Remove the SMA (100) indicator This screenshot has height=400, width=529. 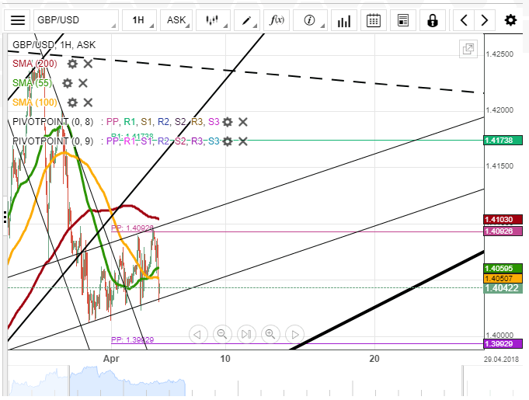[88, 103]
